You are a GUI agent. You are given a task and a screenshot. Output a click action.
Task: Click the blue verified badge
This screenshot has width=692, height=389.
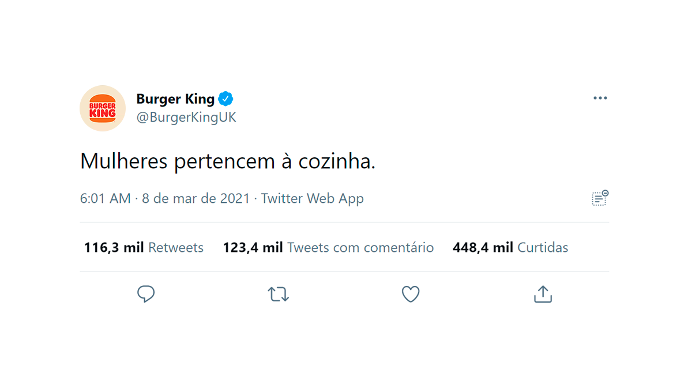(x=226, y=99)
